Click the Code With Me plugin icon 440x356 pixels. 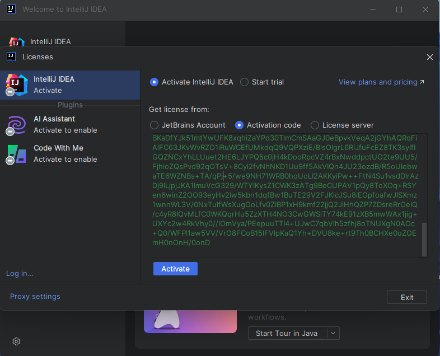tap(16, 153)
